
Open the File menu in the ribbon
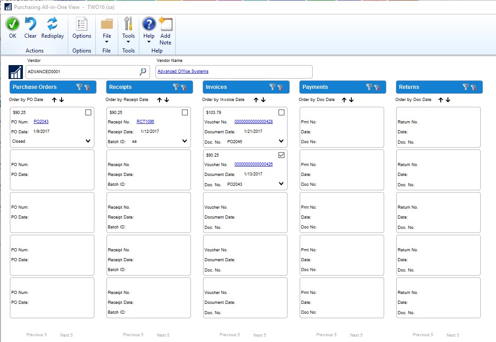pos(106,29)
